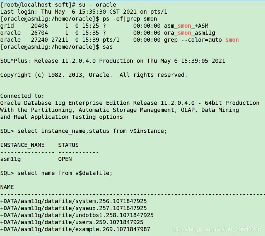
Task: Click the 'select instance_name,status from v$instance' query
Action: click(92, 131)
